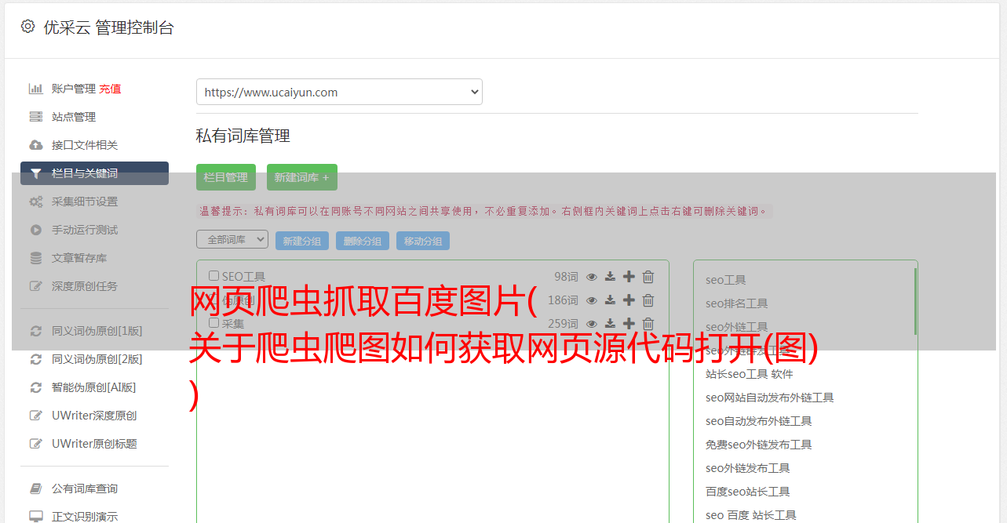Click the bar chart icon for 账户管理
The height and width of the screenshot is (523, 1007).
35,89
